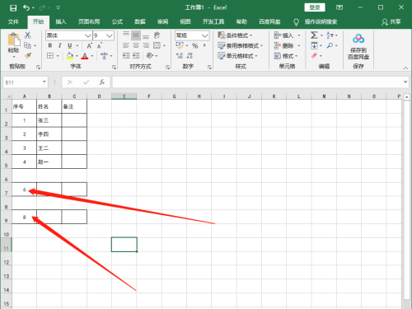
Task: Click the Save icon in title bar
Action: click(x=13, y=8)
